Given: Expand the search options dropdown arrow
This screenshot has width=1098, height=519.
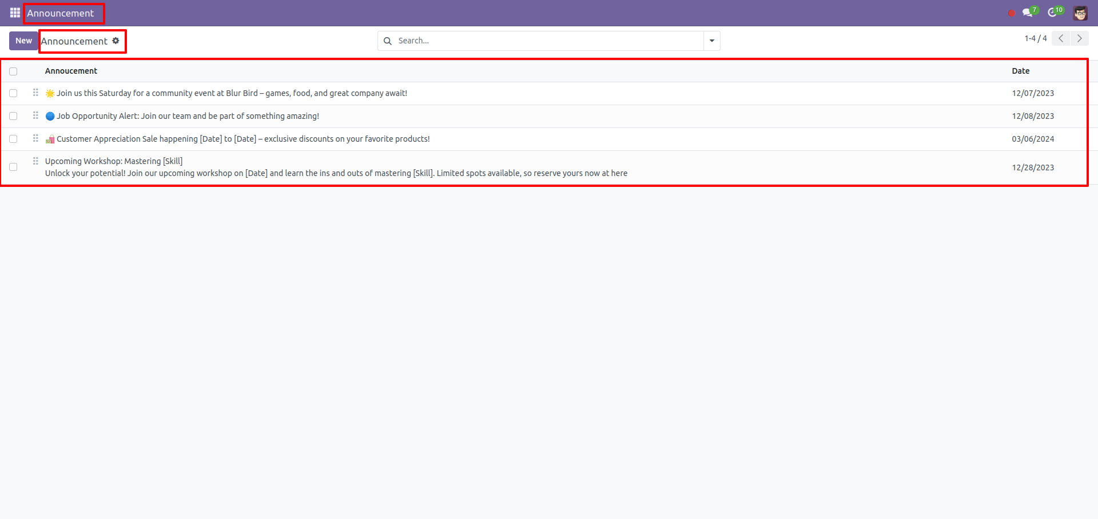Looking at the screenshot, I should coord(712,41).
